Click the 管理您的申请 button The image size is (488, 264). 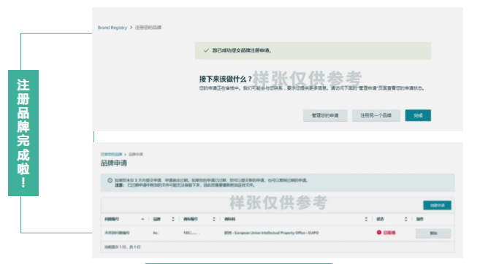coord(325,115)
